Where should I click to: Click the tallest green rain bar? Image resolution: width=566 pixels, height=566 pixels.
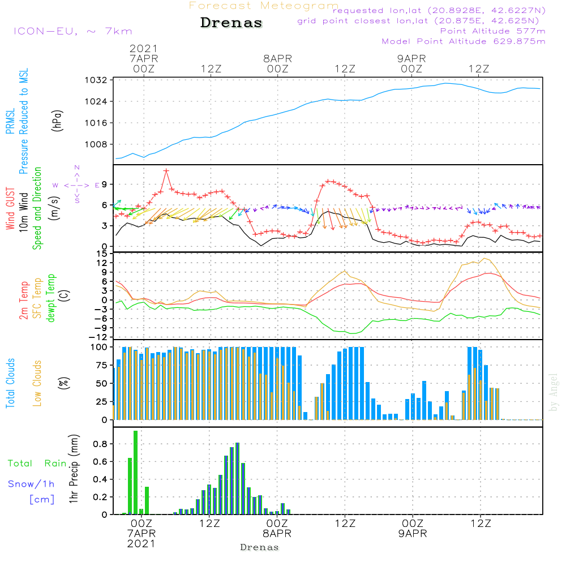point(135,473)
